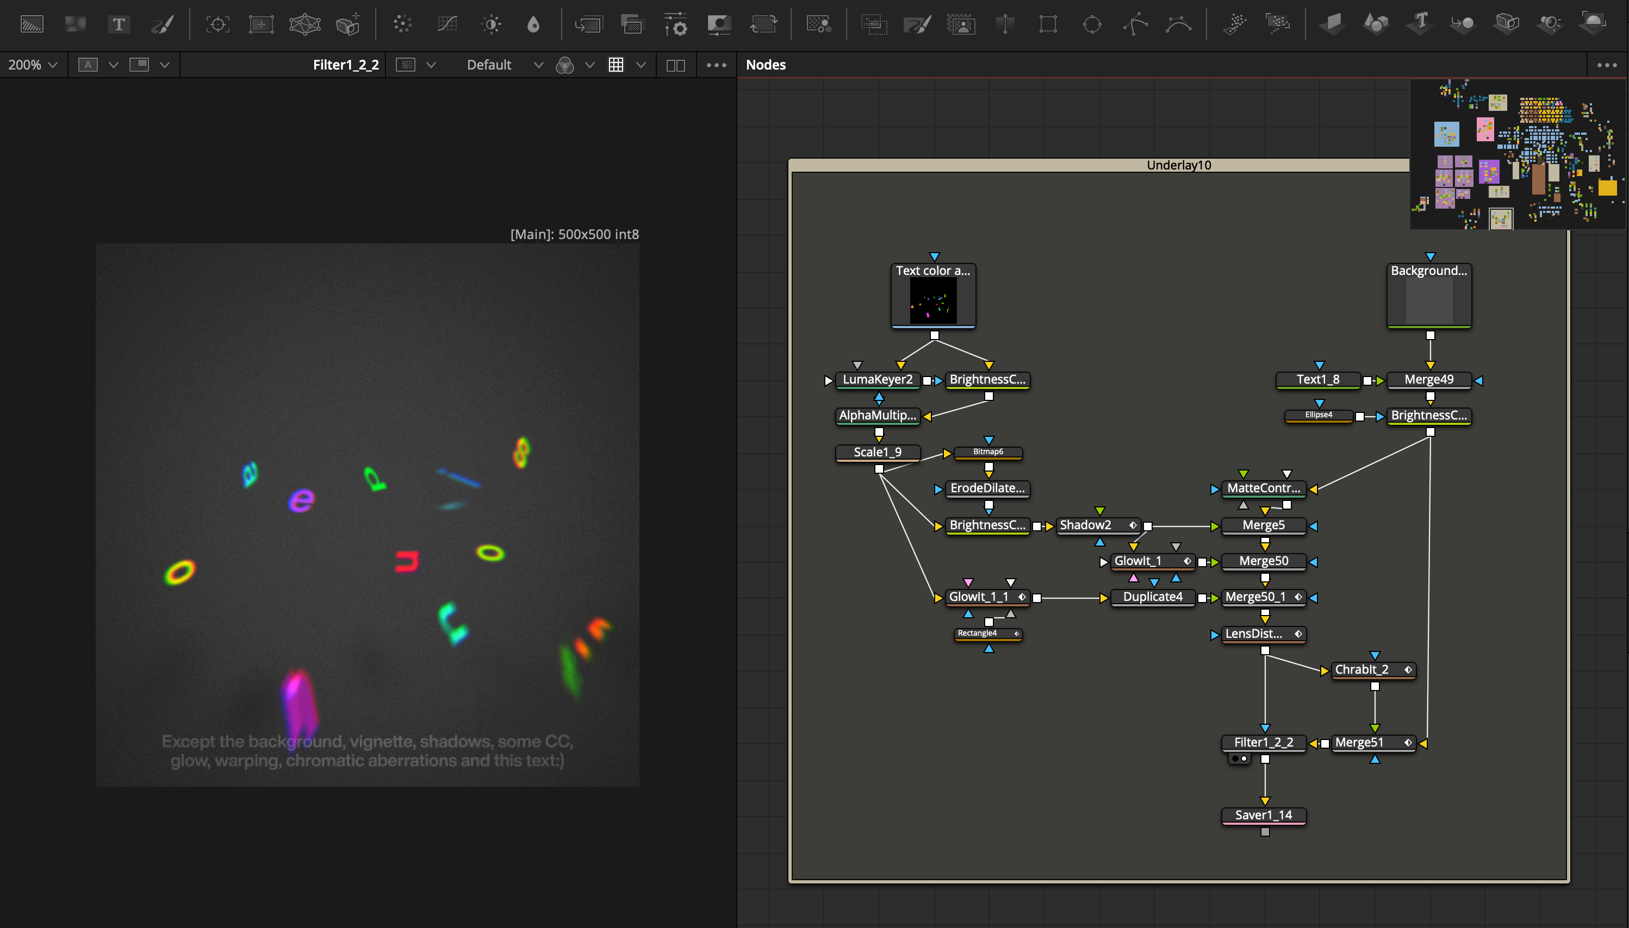Click the Text color node thumbnail
The width and height of the screenshot is (1629, 928).
coord(933,301)
